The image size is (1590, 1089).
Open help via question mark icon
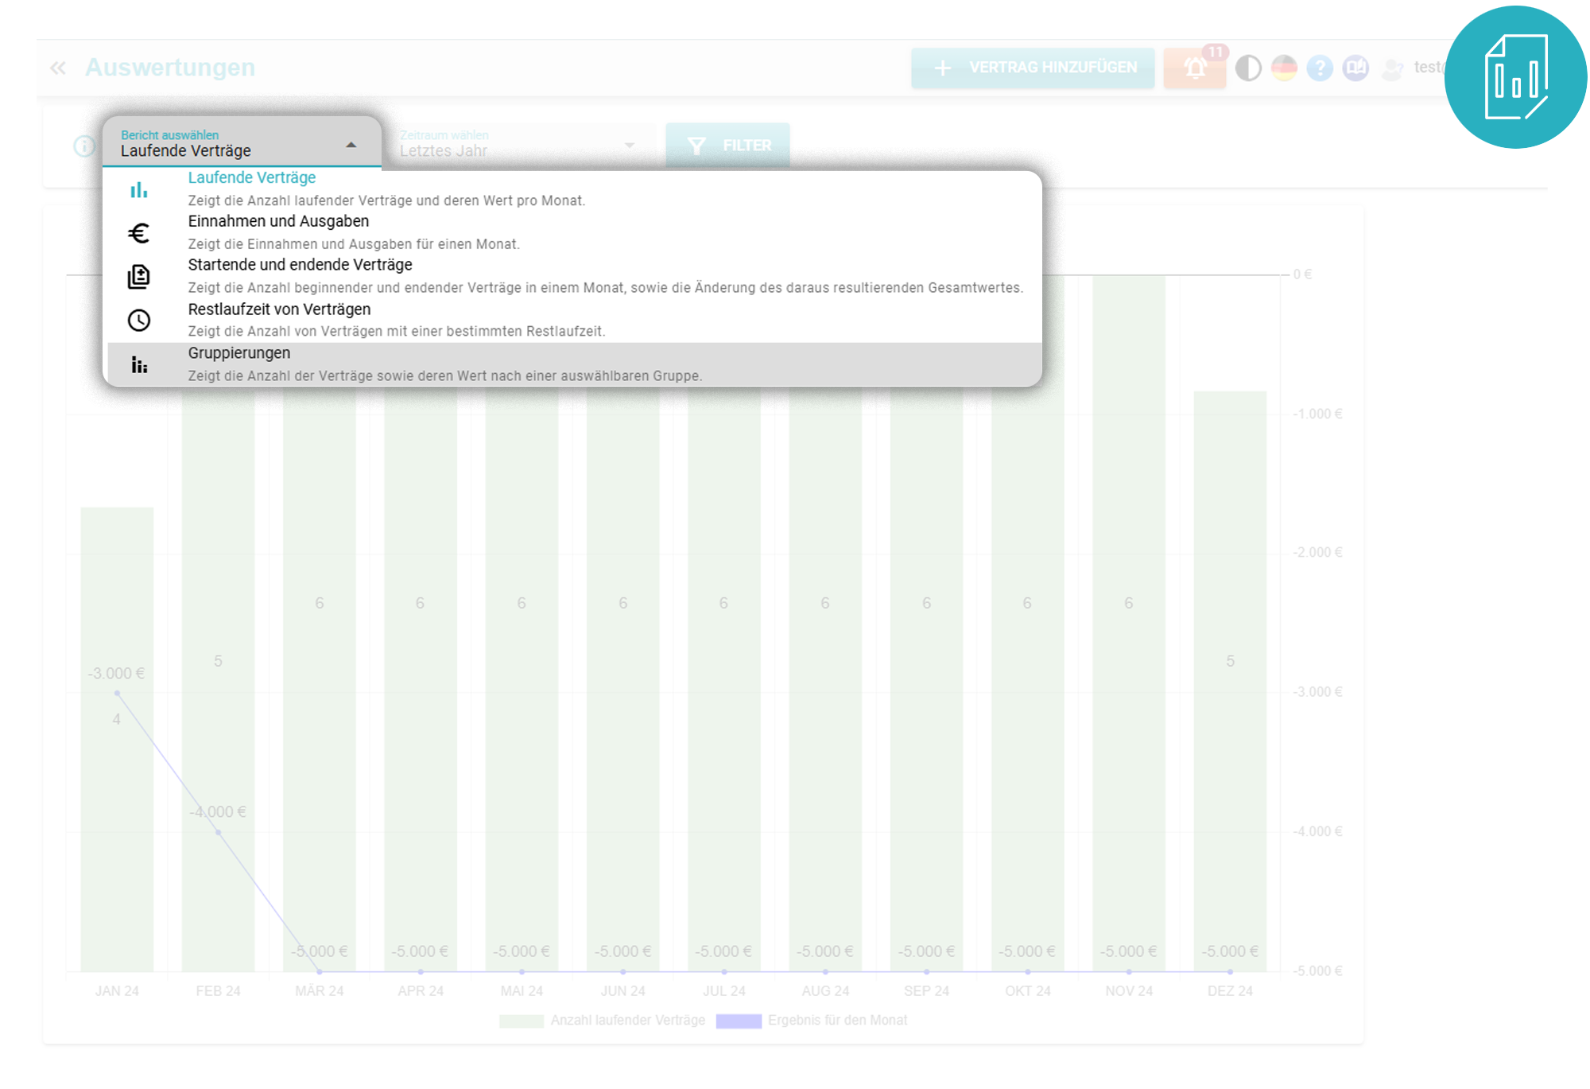tap(1320, 68)
